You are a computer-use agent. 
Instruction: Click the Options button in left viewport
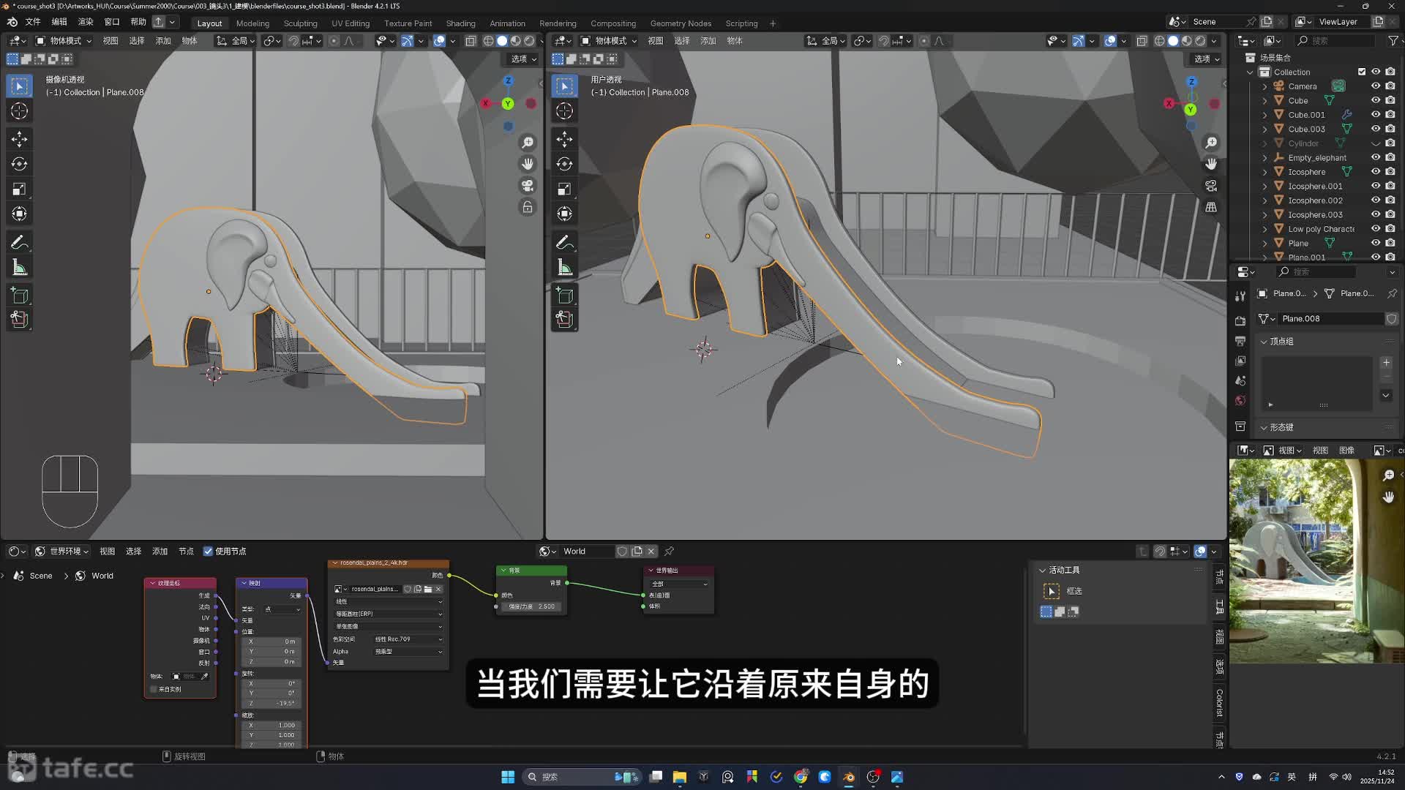coord(523,59)
